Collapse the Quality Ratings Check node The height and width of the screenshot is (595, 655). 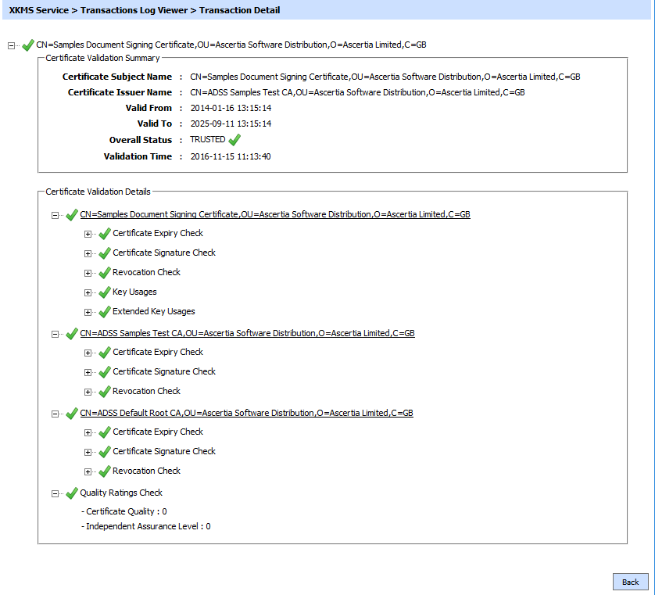(55, 493)
